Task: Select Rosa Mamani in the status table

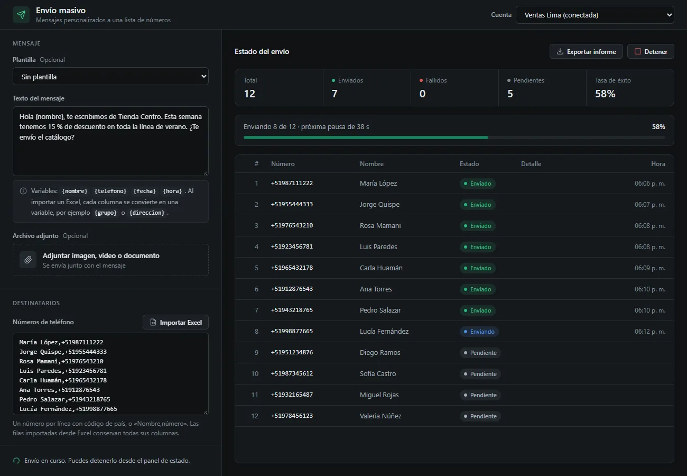Action: (x=380, y=226)
